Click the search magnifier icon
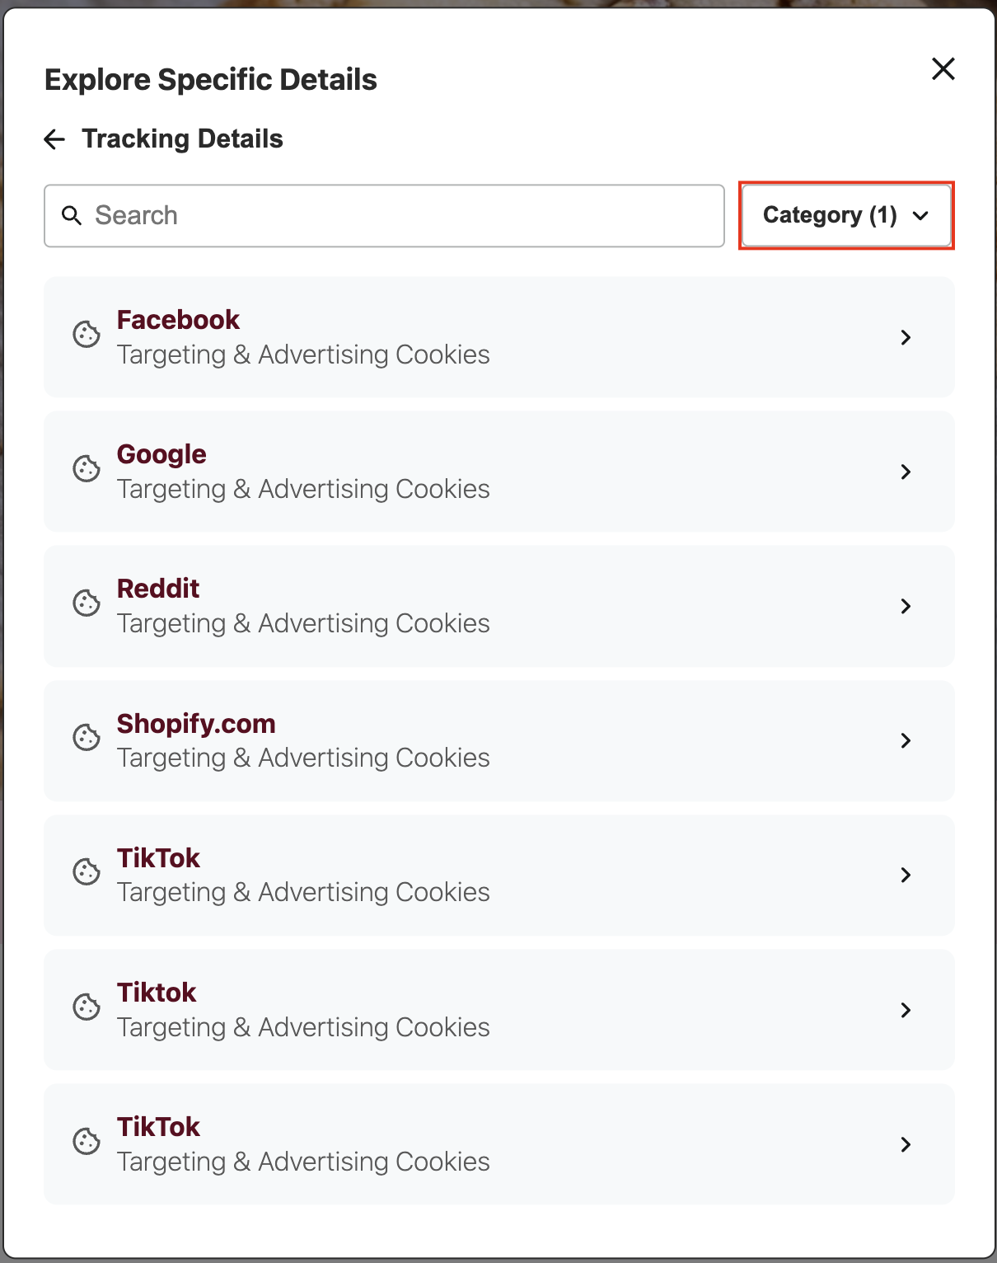 point(72,215)
